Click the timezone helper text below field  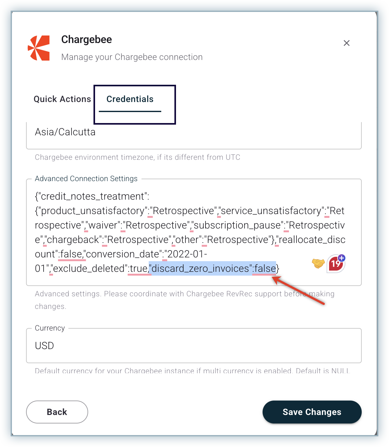[137, 157]
